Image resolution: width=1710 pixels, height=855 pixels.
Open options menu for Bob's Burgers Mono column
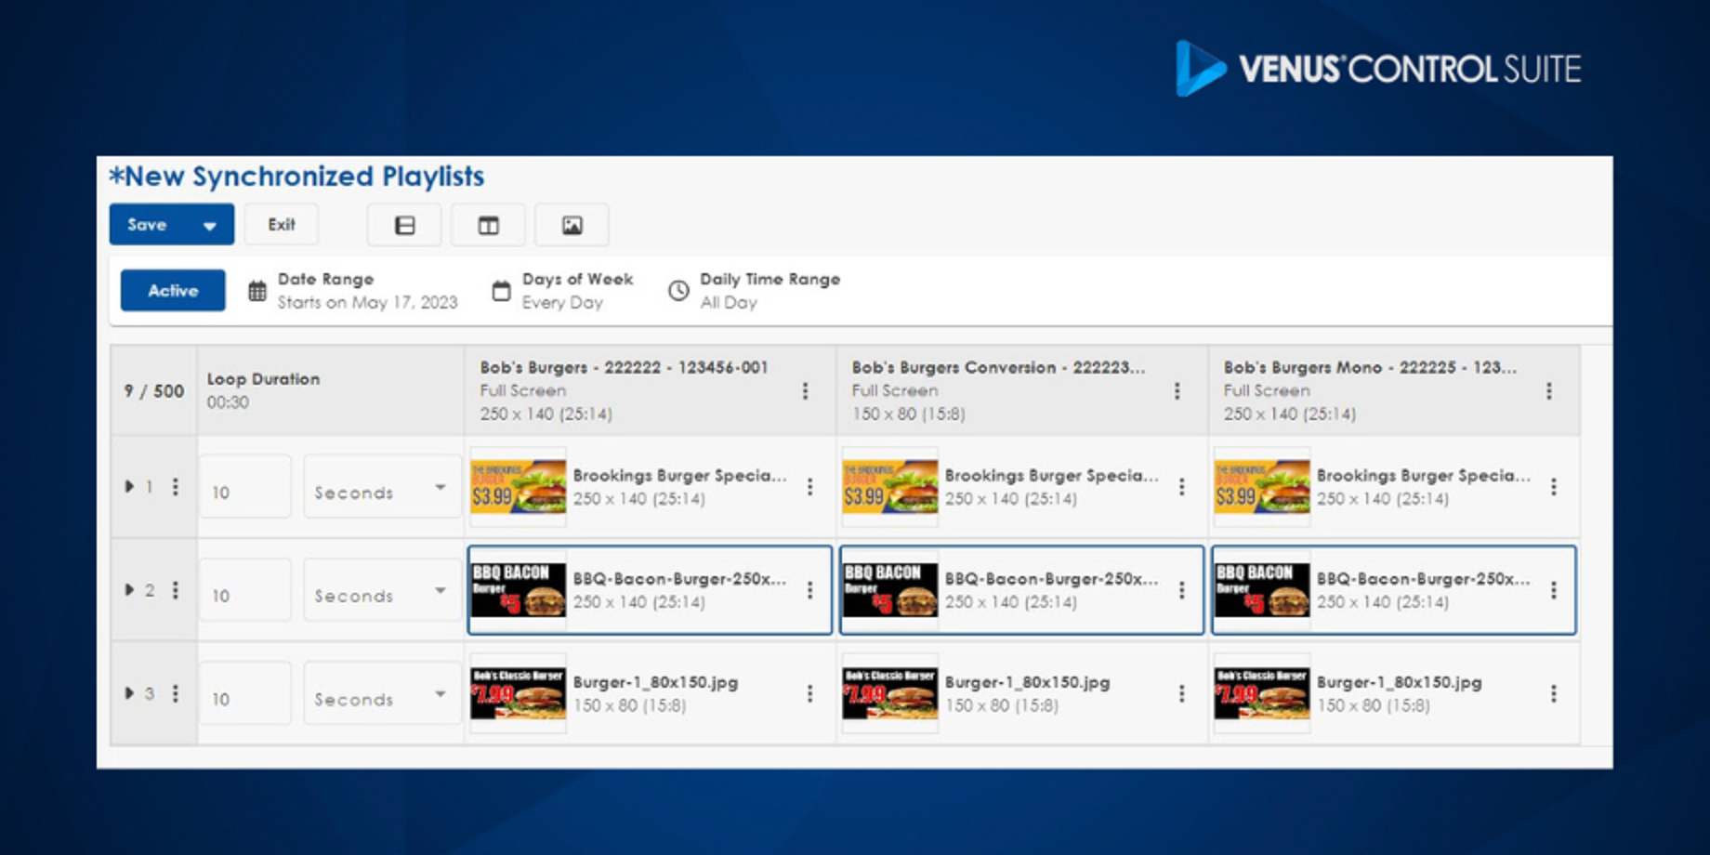tap(1548, 391)
